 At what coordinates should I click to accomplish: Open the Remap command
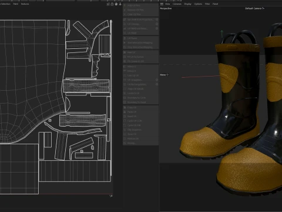140,143
